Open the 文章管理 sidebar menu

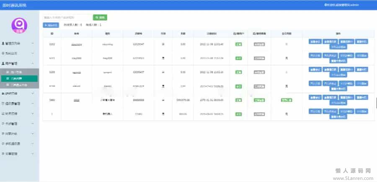point(19,154)
